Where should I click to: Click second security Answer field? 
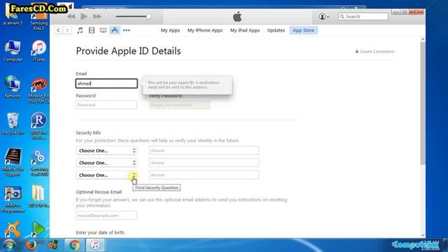(204, 162)
